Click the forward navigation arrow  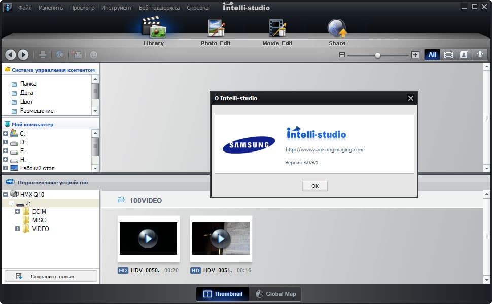click(23, 55)
